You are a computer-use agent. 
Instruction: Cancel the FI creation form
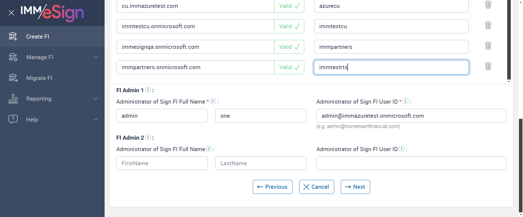316,187
